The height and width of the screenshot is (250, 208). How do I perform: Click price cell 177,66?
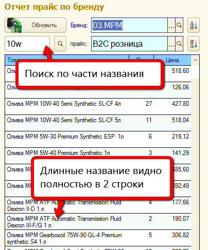(x=180, y=202)
